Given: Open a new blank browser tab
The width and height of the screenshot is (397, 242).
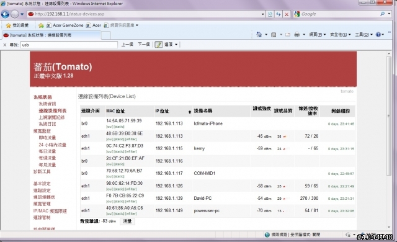Looking at the screenshot, I should [106, 35].
